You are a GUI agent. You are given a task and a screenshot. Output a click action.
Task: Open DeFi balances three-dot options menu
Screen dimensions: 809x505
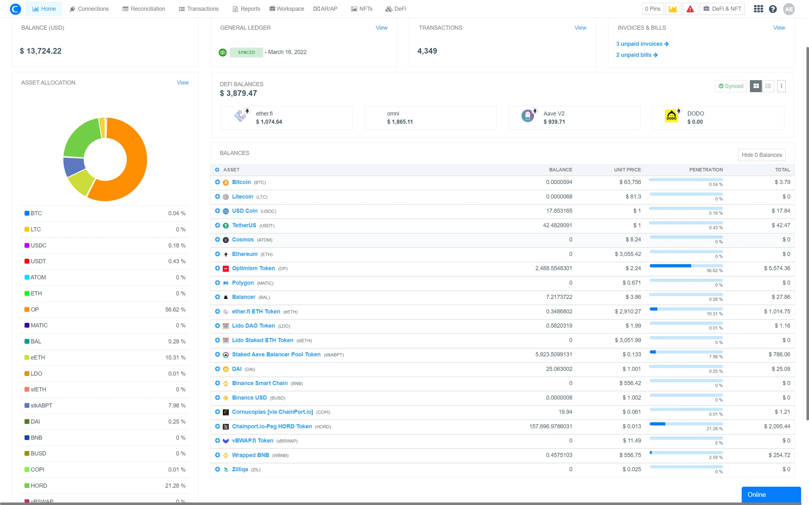pos(781,86)
